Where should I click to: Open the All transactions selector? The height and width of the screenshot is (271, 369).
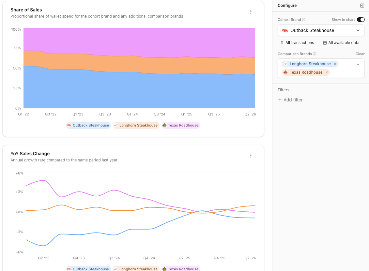(297, 43)
